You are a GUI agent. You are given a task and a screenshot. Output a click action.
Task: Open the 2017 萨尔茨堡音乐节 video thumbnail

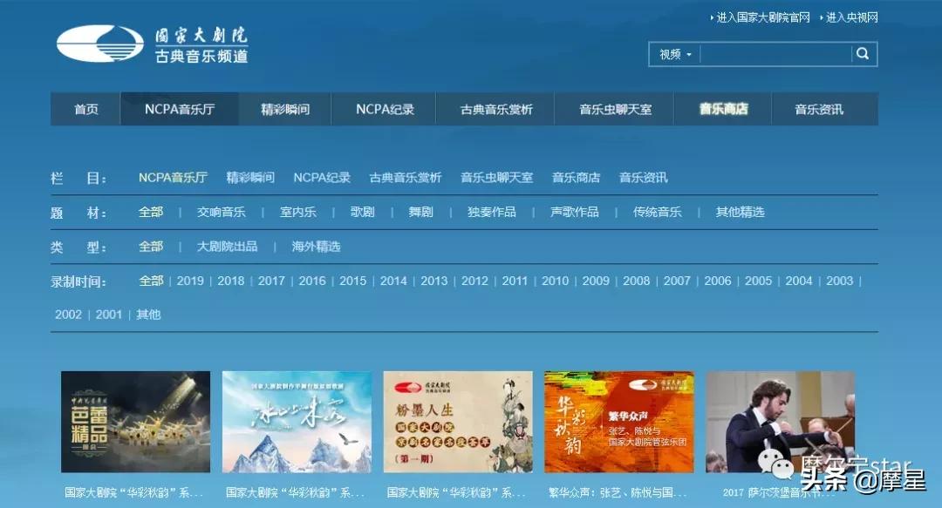tap(780, 422)
